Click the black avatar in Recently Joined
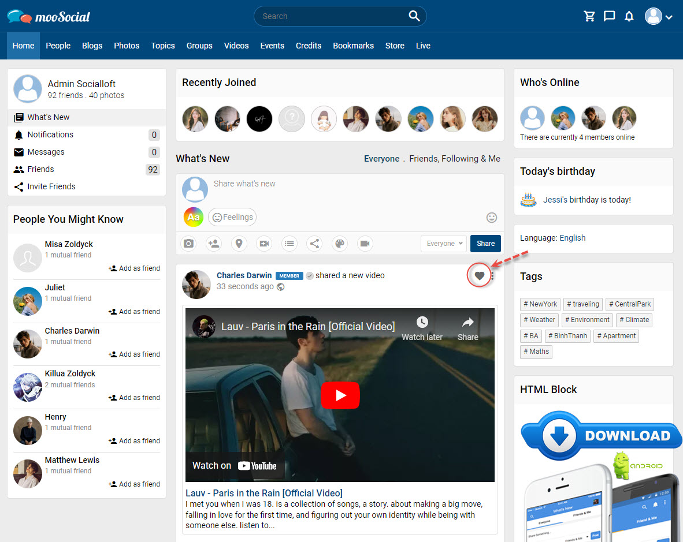The height and width of the screenshot is (542, 683). point(259,119)
